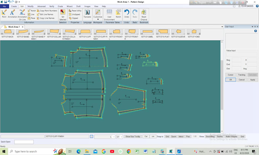The width and height of the screenshot is (259, 155).
Task: Click the Print icon in quick access toolbar
Action: pos(16,2)
